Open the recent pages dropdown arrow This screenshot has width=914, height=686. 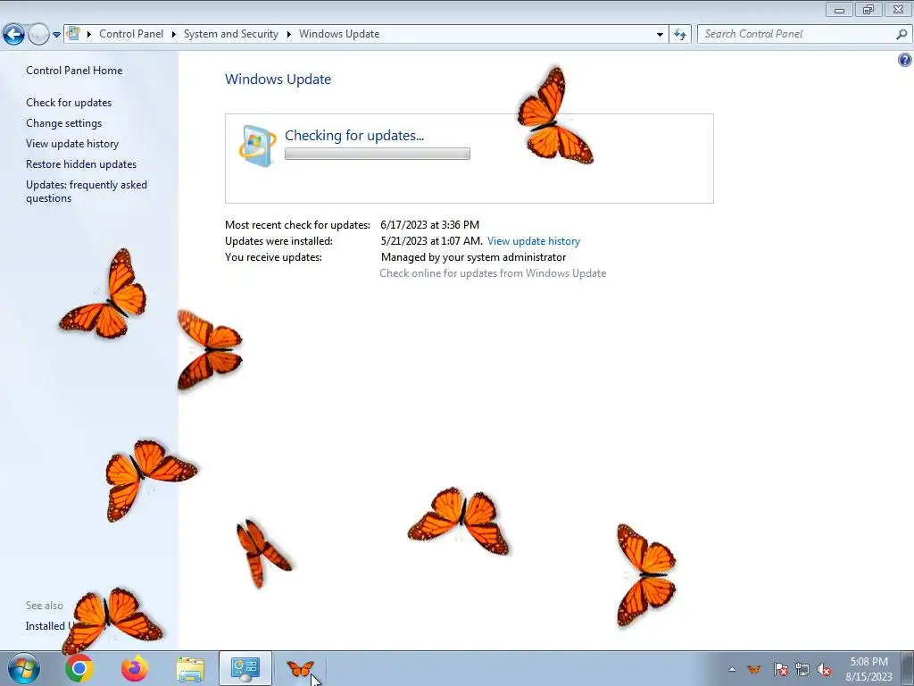(56, 35)
